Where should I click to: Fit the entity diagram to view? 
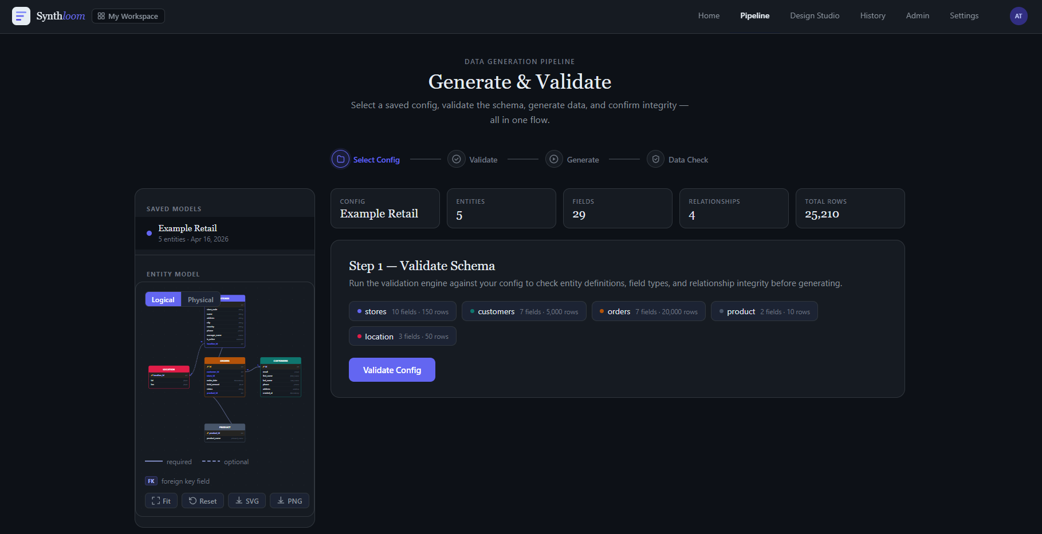pyautogui.click(x=162, y=501)
